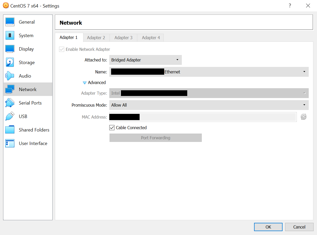
Task: Switch to the Adapter 4 tab
Action: click(x=151, y=38)
